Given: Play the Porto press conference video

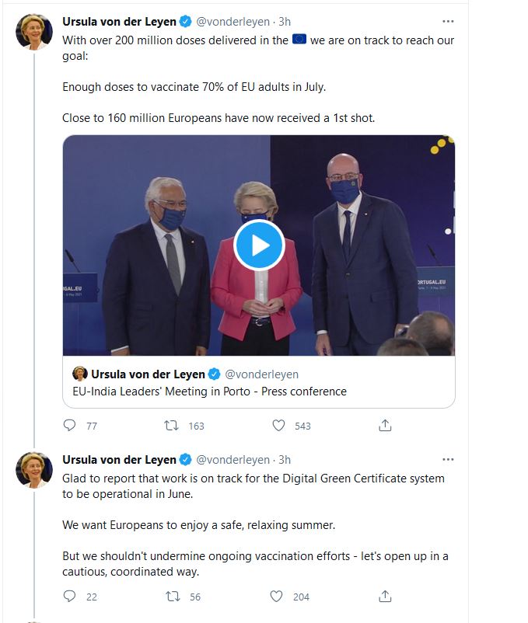Looking at the screenshot, I should coord(259,245).
